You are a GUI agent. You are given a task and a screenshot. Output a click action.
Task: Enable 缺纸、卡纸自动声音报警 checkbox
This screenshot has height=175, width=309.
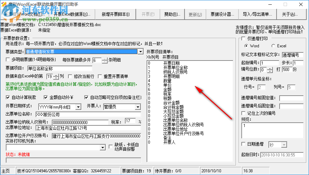pos(111,147)
